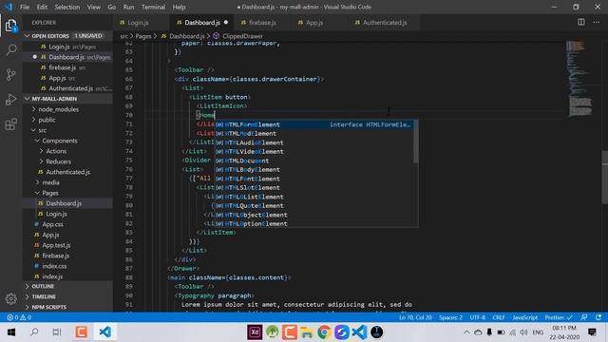Image resolution: width=608 pixels, height=342 pixels.
Task: Click the unsaved dot on Dashboard.js tab
Action: pos(226,23)
